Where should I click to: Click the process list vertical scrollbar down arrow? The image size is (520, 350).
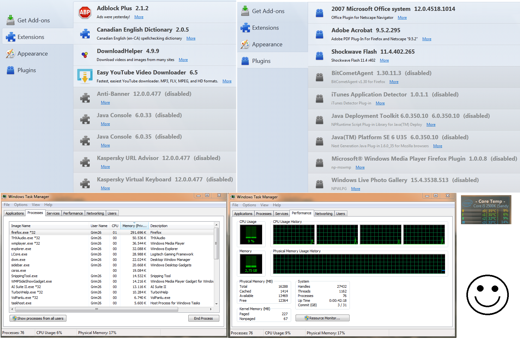[x=216, y=304]
